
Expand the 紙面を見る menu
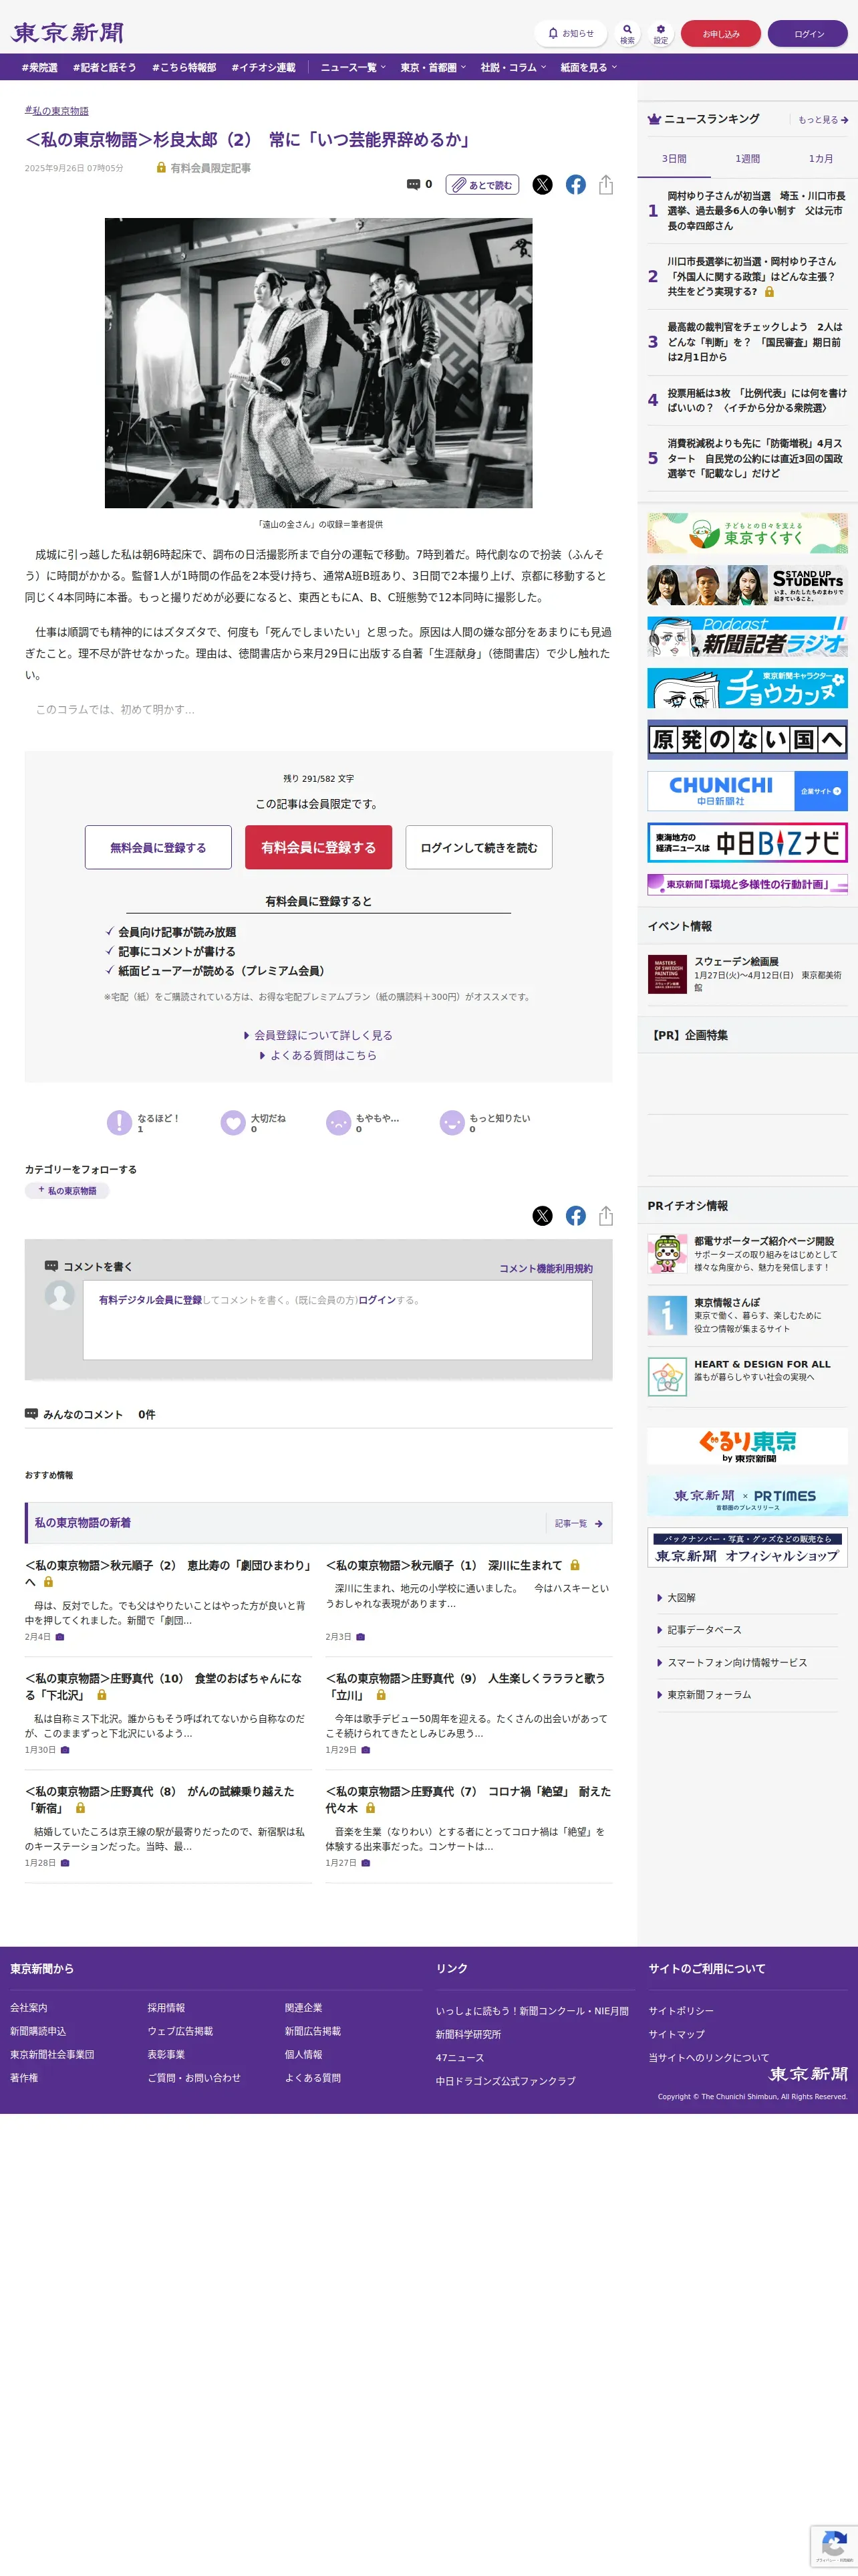[x=588, y=68]
